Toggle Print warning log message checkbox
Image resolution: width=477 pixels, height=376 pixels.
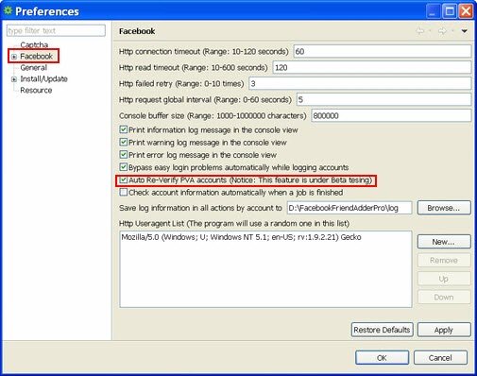(124, 142)
